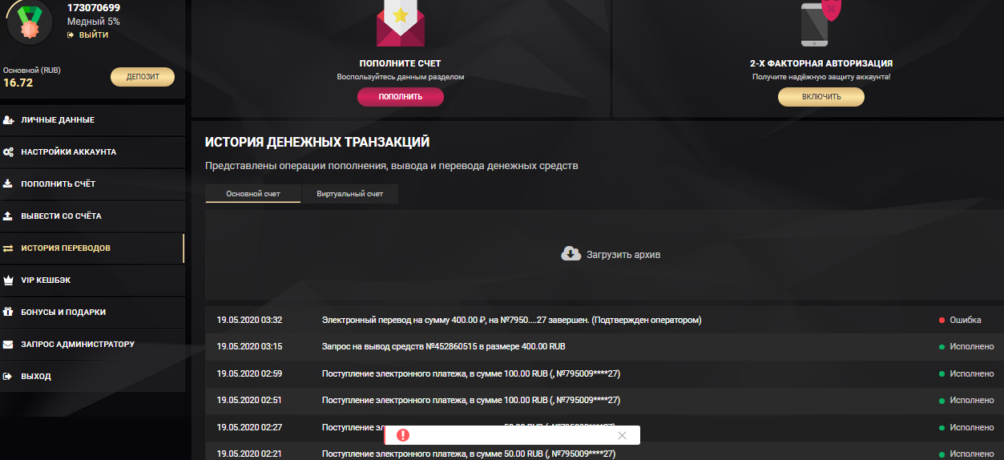The image size is (1004, 460).
Task: Dismiss the notification popup with X
Action: (623, 435)
